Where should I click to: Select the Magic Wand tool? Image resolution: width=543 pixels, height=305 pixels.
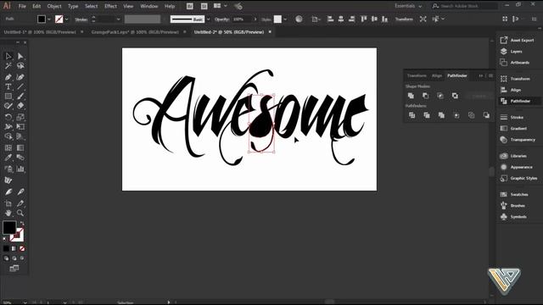8,66
